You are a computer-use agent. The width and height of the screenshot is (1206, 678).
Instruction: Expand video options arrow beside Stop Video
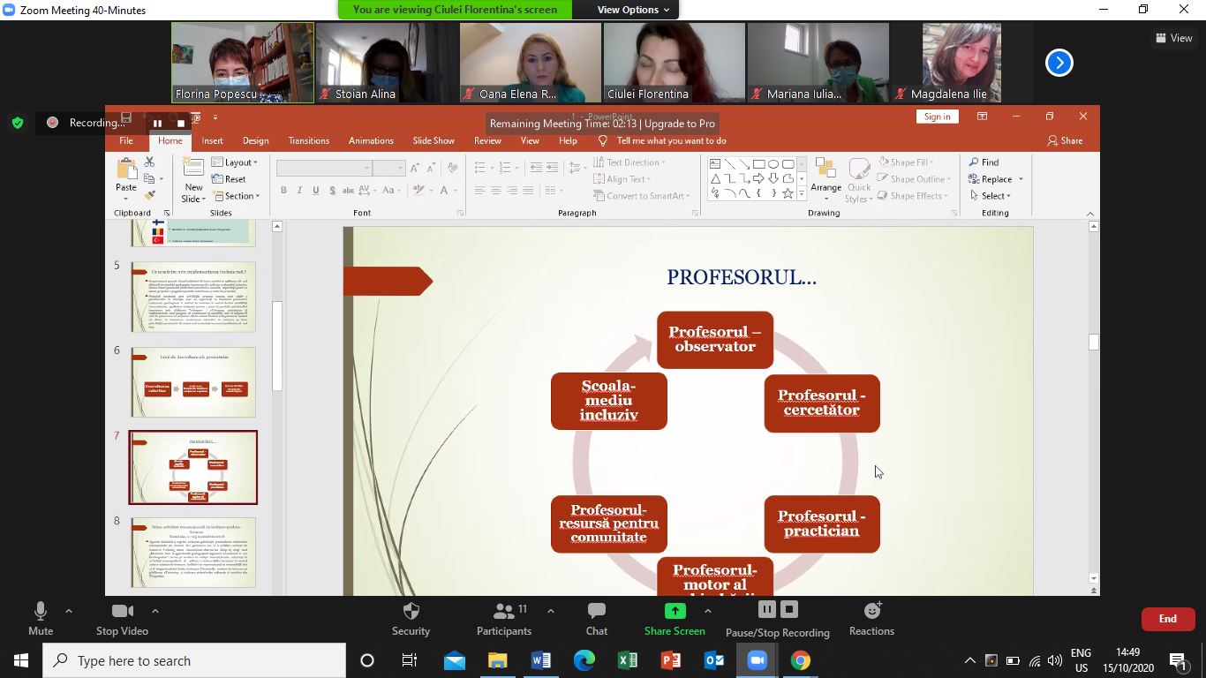[x=155, y=611]
